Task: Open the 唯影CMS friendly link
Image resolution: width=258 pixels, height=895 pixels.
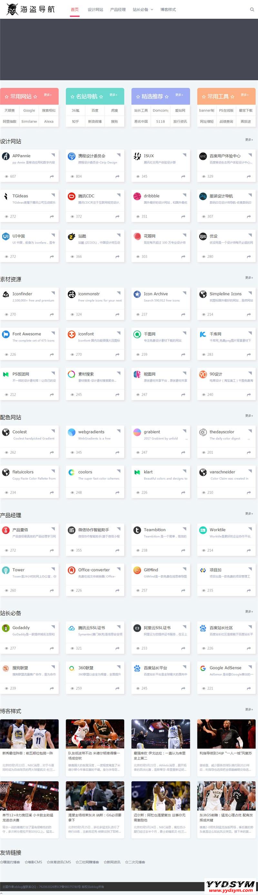Action: click(x=34, y=862)
